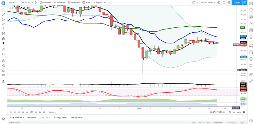Screen dimensions: 254x124
Task: Open the patterns tool
Action: (x=3, y=34)
